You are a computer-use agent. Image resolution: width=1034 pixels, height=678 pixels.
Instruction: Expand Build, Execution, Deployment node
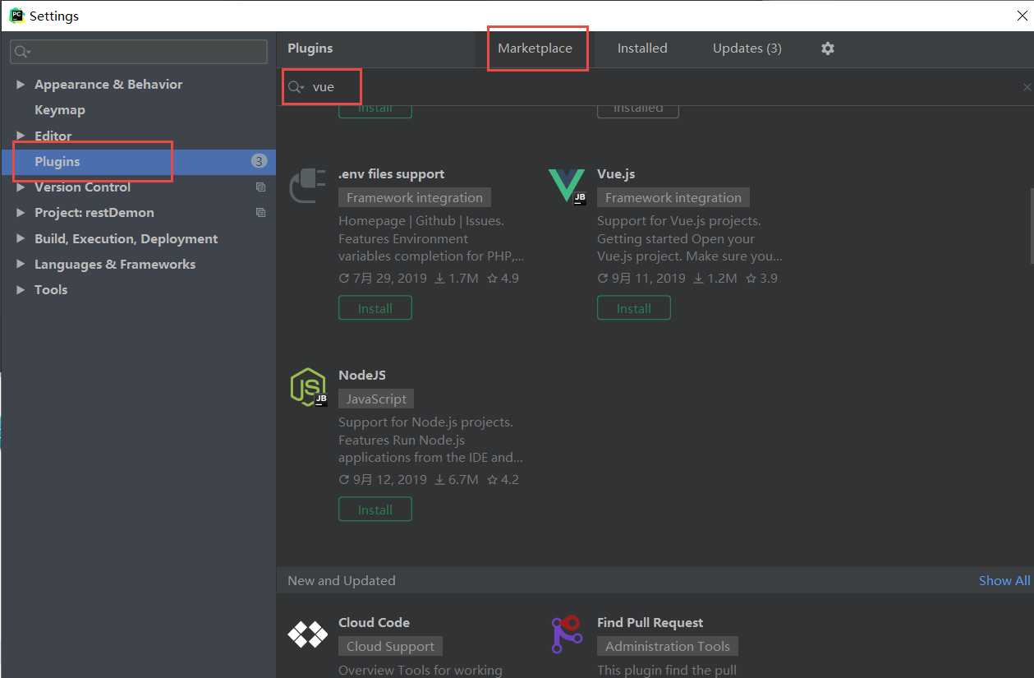[20, 239]
